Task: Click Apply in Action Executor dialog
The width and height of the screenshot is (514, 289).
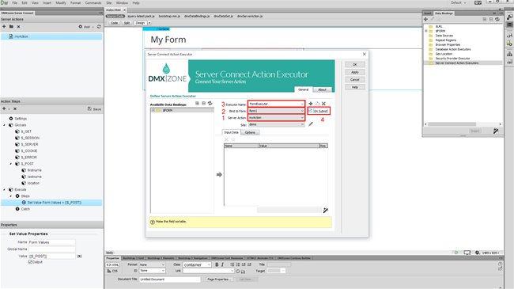Action: pyautogui.click(x=355, y=72)
